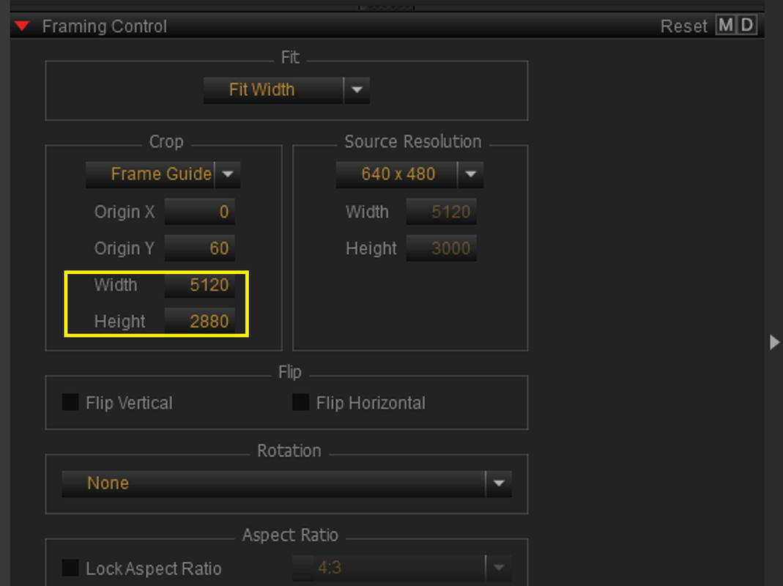Viewport: 783px width, 586px height.
Task: Click the arrow beside 640 x 480
Action: click(470, 174)
